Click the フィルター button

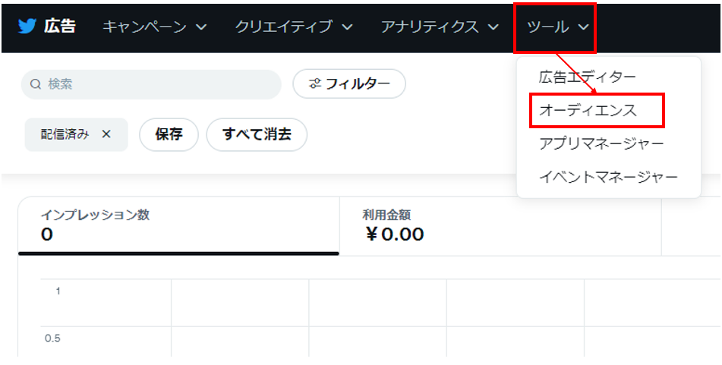[x=349, y=84]
